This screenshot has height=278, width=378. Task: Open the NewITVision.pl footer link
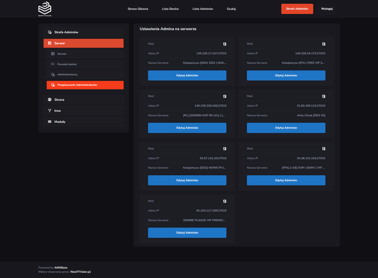[81, 272]
